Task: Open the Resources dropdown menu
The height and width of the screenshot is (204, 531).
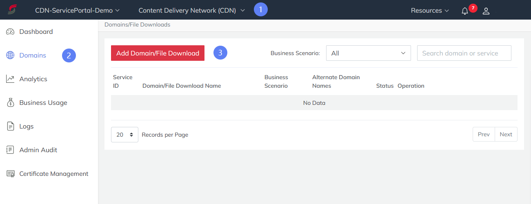Action: [430, 10]
